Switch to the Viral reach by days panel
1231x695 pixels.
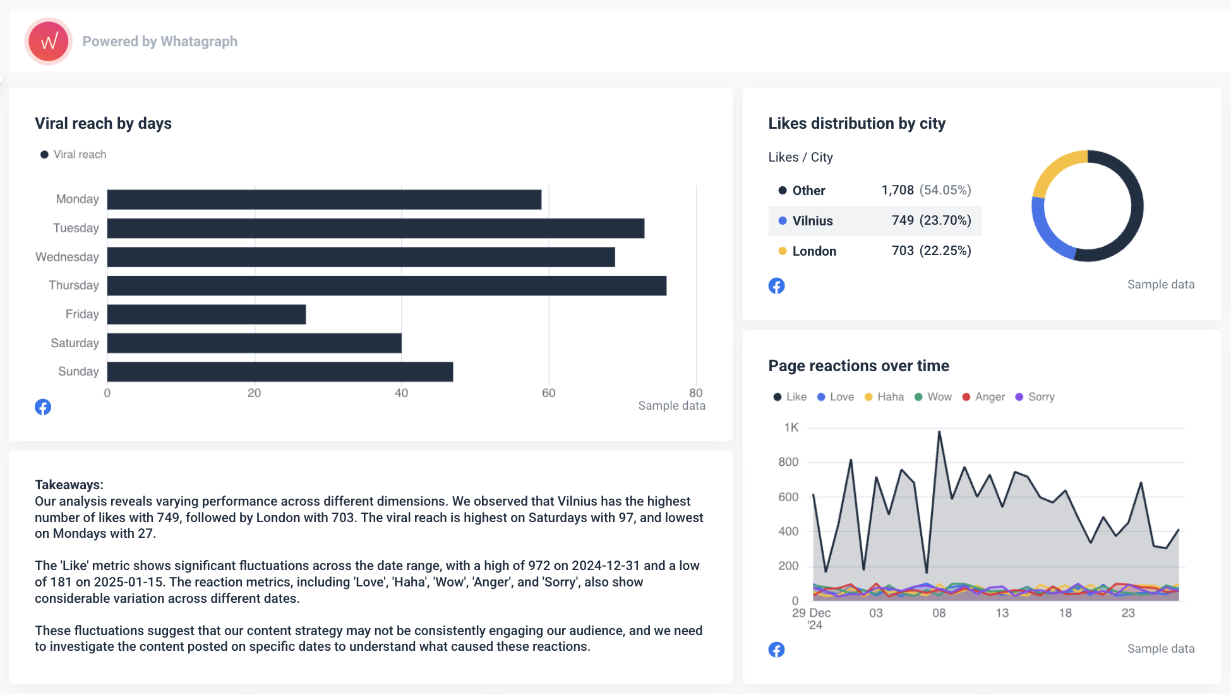point(103,123)
